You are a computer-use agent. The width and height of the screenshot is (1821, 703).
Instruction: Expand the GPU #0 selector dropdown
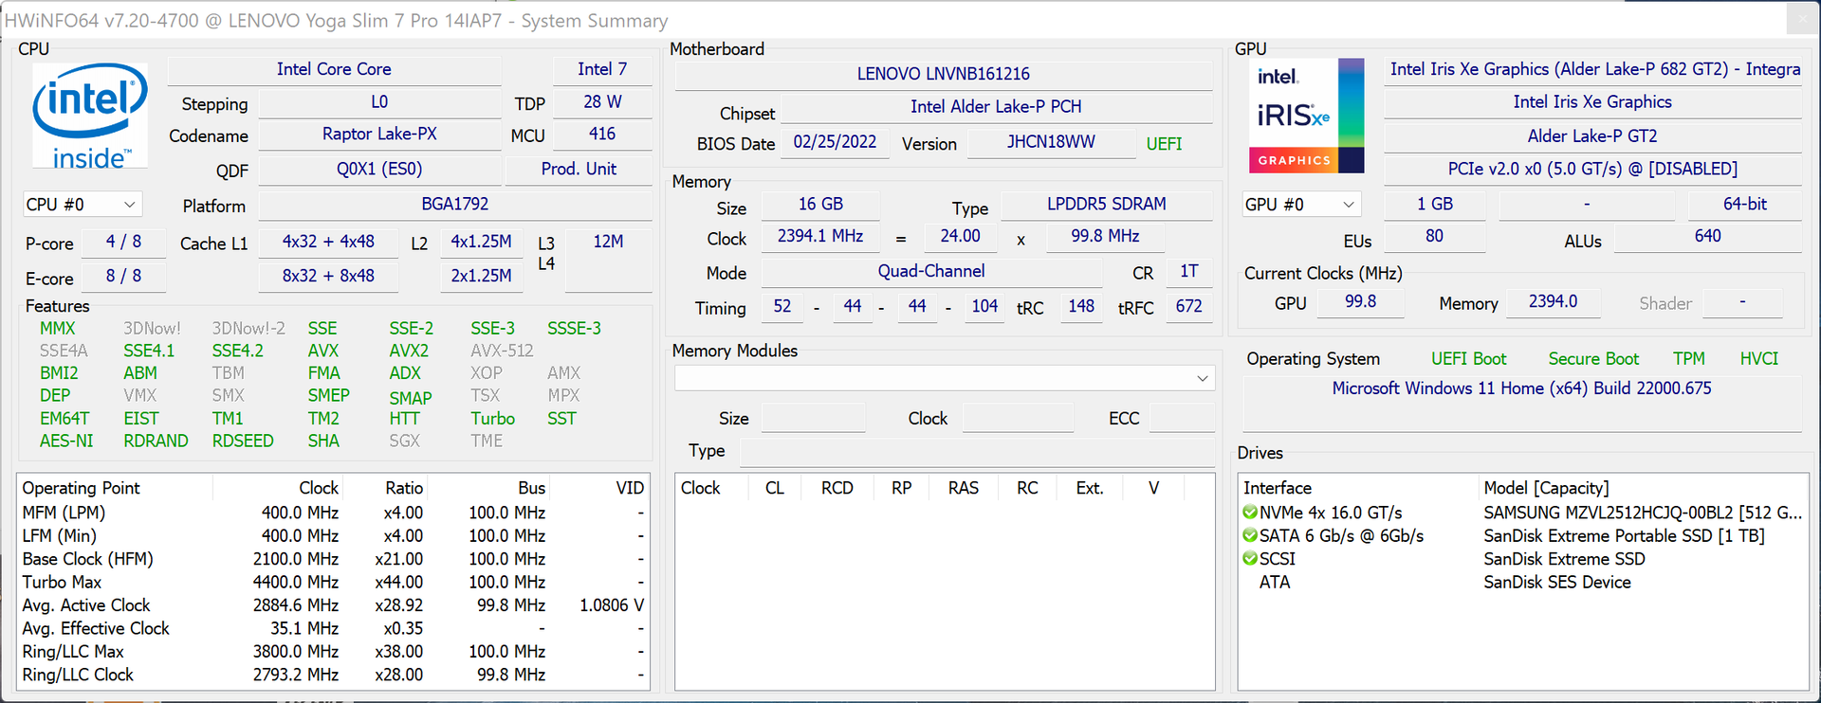click(x=1300, y=205)
